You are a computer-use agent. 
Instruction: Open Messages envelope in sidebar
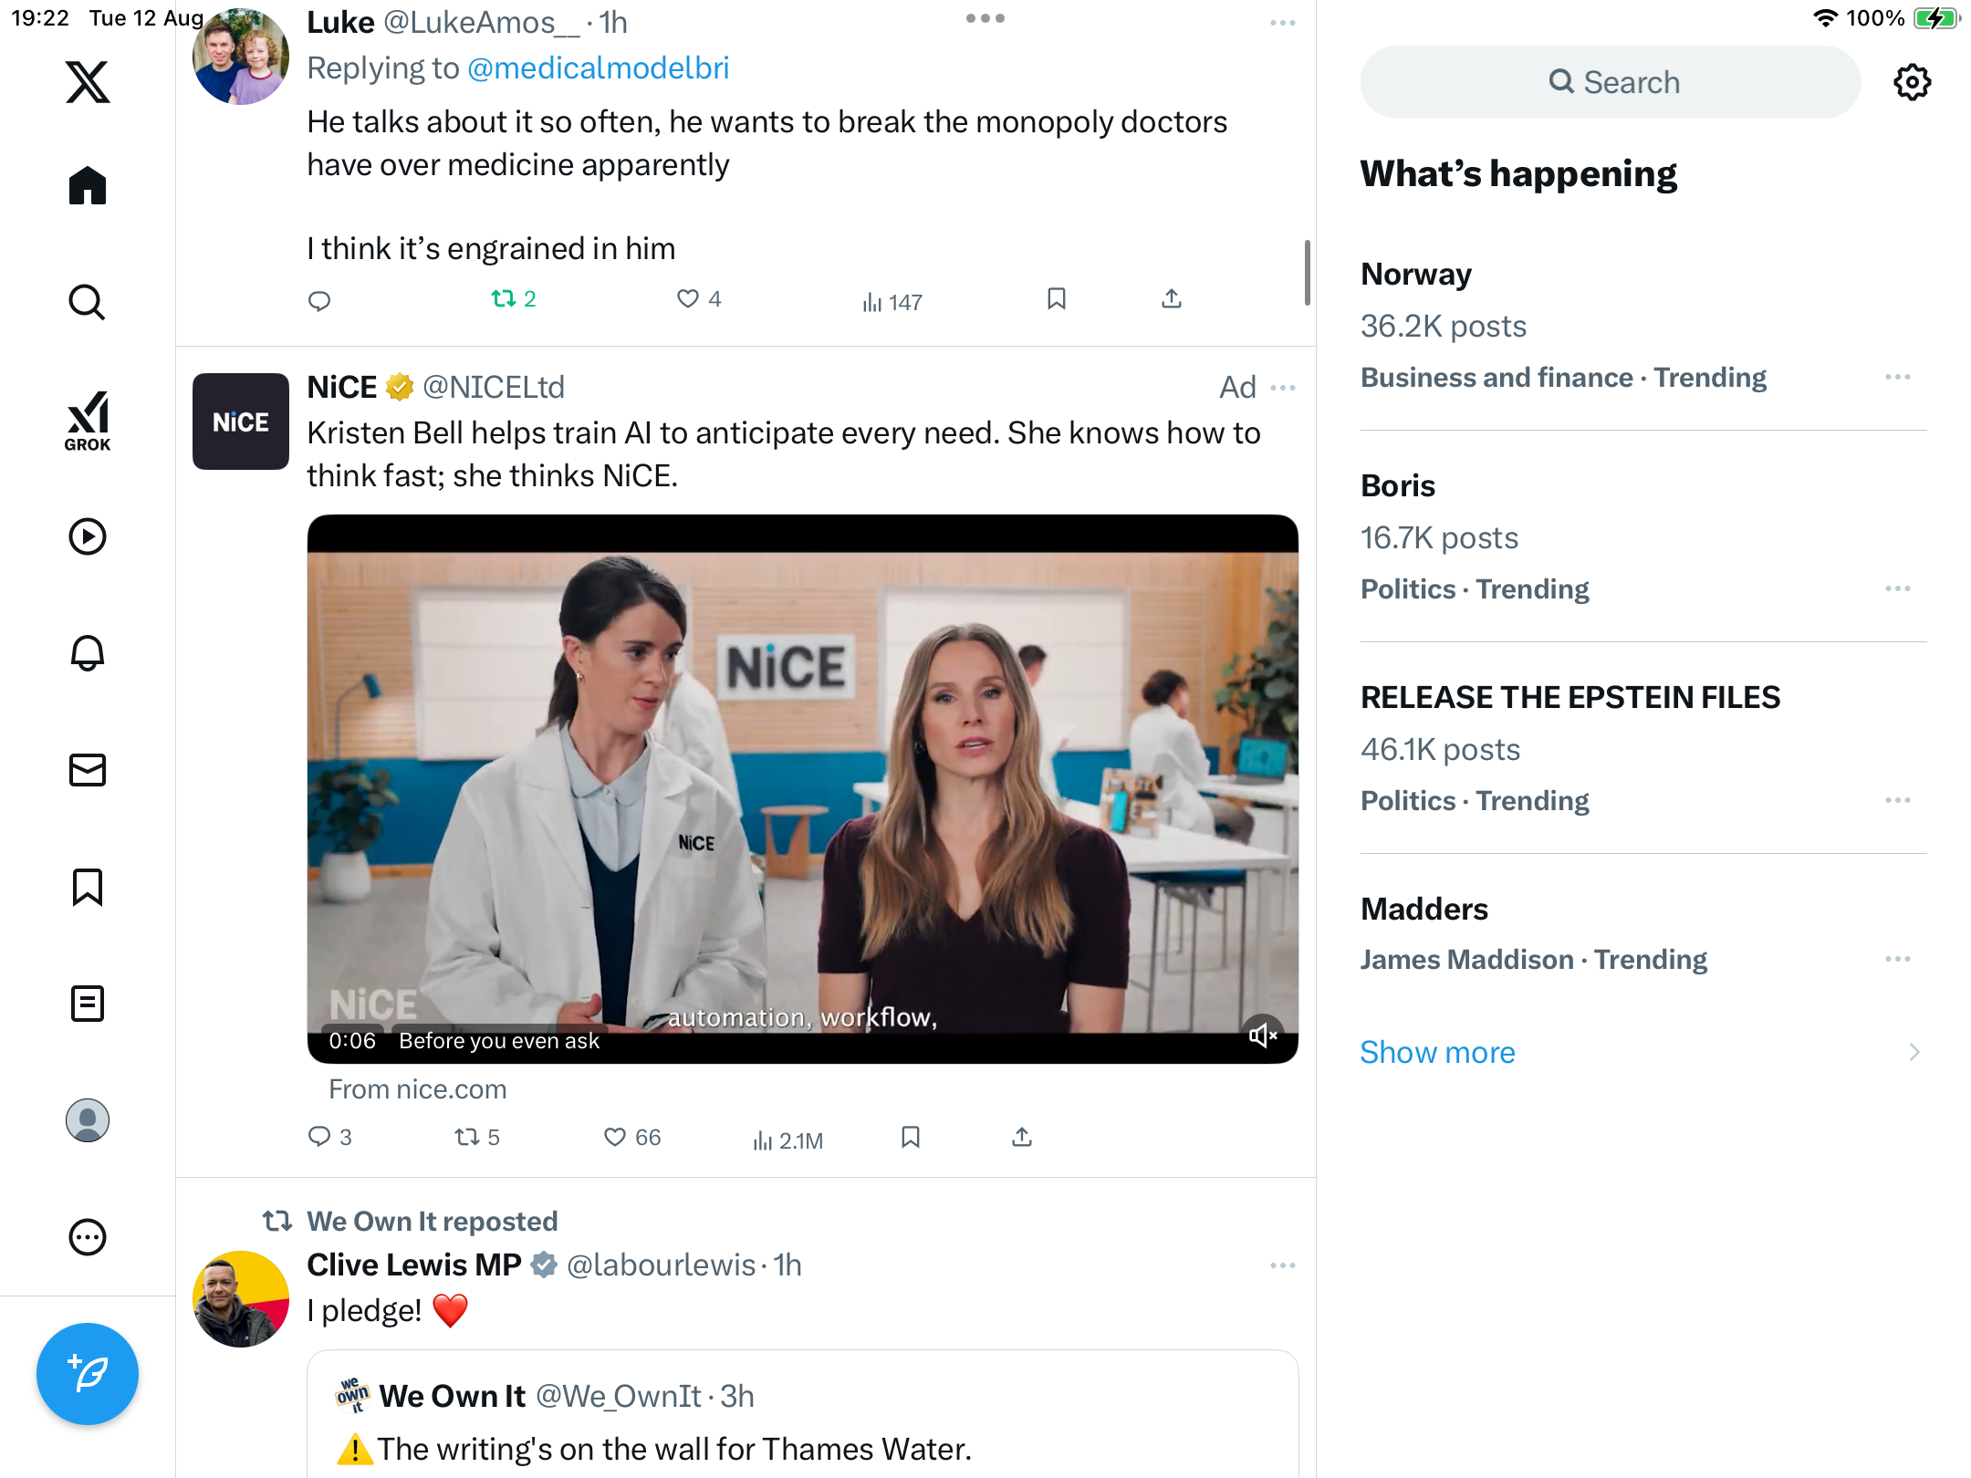point(88,770)
